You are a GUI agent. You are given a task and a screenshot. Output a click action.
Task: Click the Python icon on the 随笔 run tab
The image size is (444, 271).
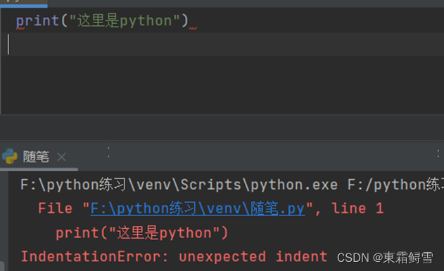(x=9, y=156)
